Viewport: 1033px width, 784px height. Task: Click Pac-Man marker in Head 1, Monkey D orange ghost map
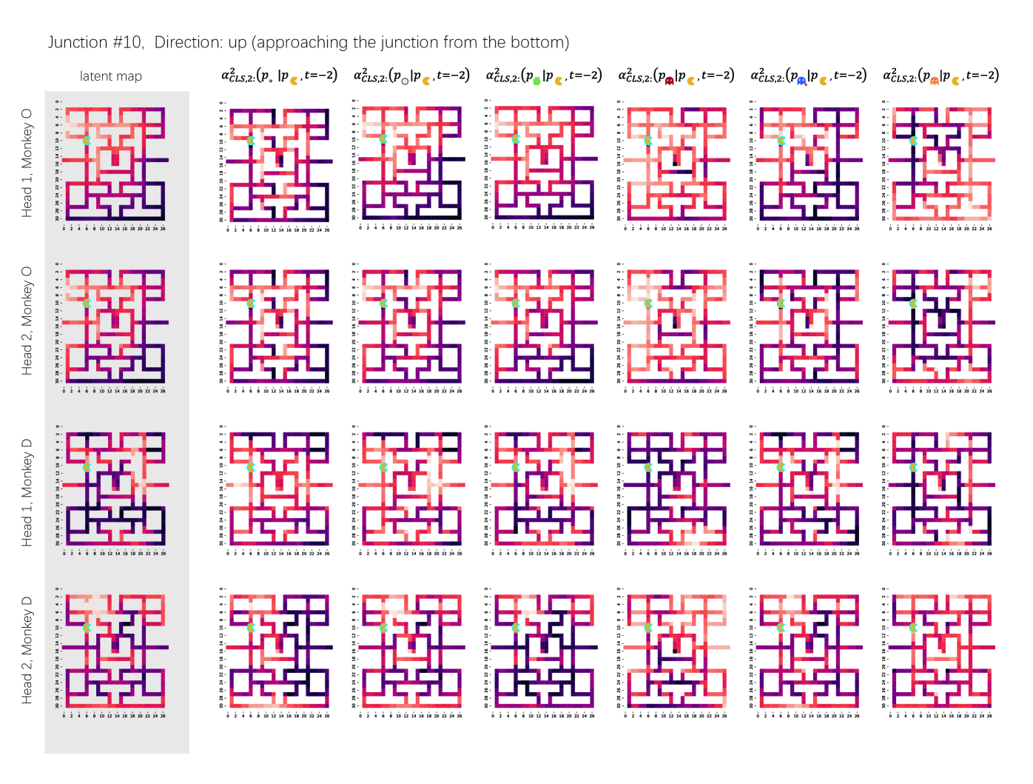913,467
